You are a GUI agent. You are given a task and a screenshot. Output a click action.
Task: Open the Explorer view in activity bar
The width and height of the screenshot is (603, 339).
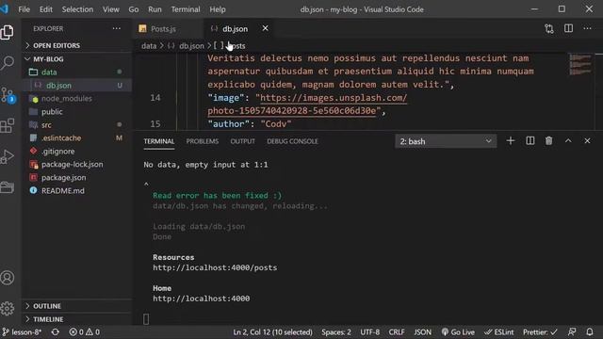coord(8,32)
